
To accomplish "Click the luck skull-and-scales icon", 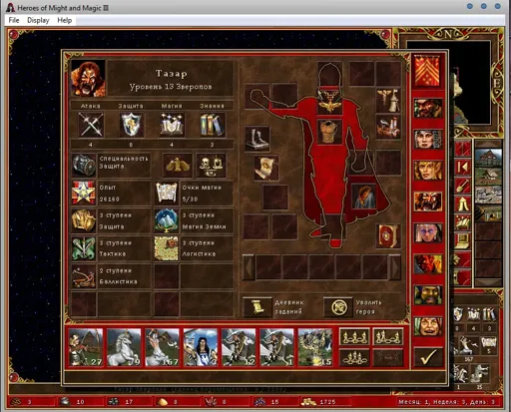I will (x=211, y=165).
